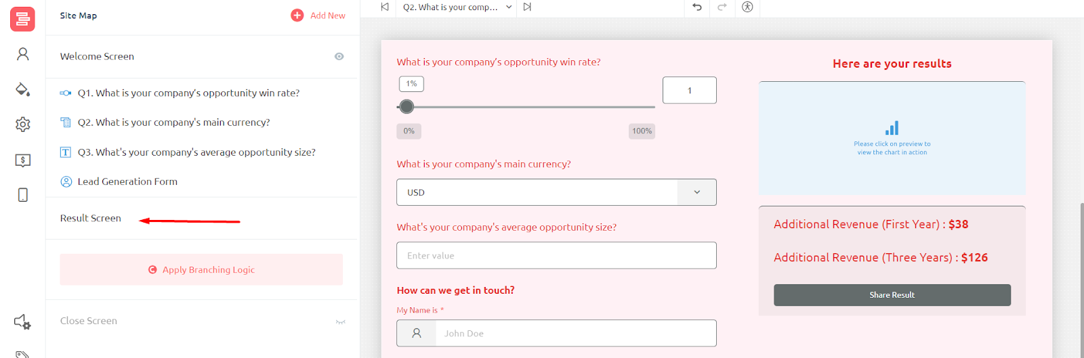Screen dimensions: 1084x358
Task: Expand the USD currency dropdown
Action: click(x=696, y=192)
